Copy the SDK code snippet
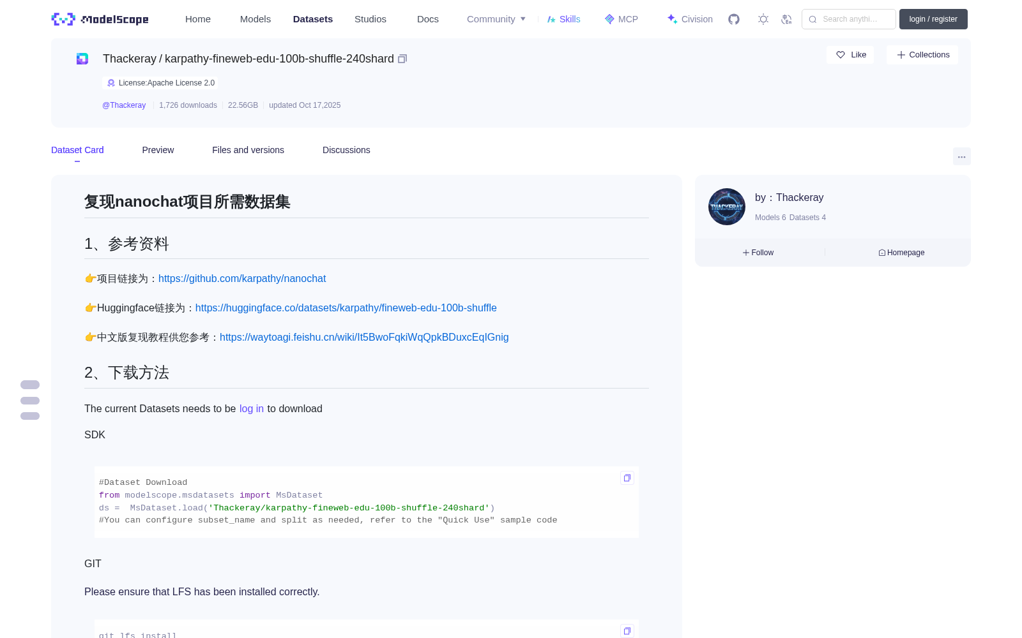1022x638 pixels. [x=627, y=478]
